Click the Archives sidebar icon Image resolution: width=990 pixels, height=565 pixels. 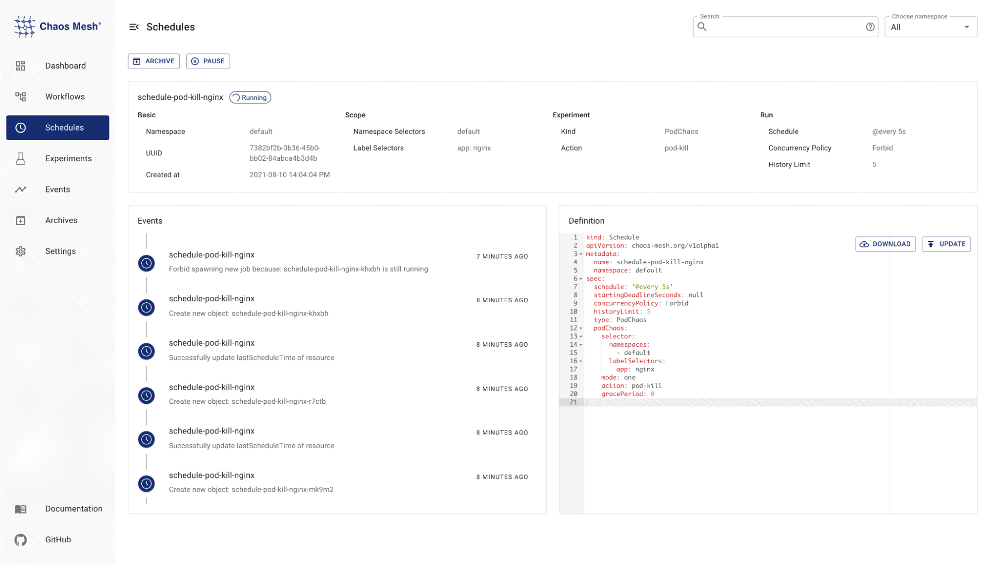tap(20, 220)
